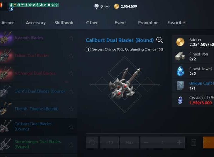Click the reset quantity circular arrow button
Viewport: 214px width, 157px height.
pyautogui.click(x=92, y=142)
